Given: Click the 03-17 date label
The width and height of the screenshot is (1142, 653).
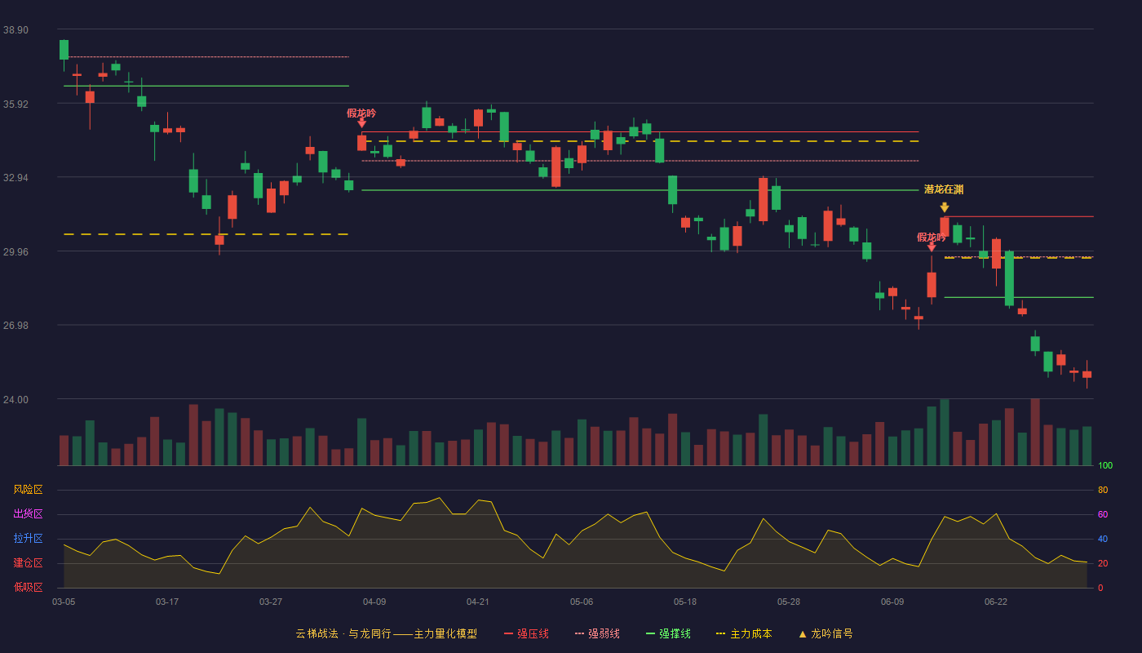Looking at the screenshot, I should (x=167, y=602).
